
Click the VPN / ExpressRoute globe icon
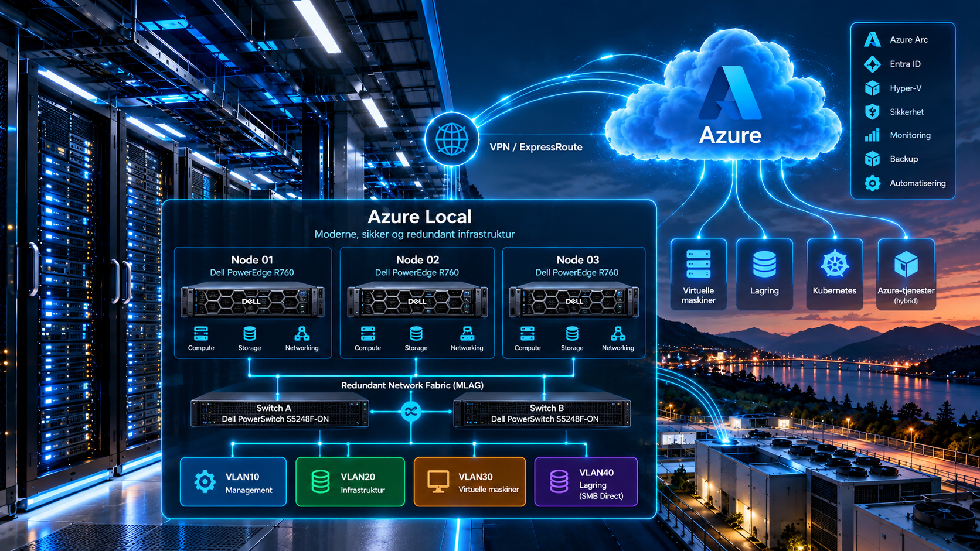point(451,140)
